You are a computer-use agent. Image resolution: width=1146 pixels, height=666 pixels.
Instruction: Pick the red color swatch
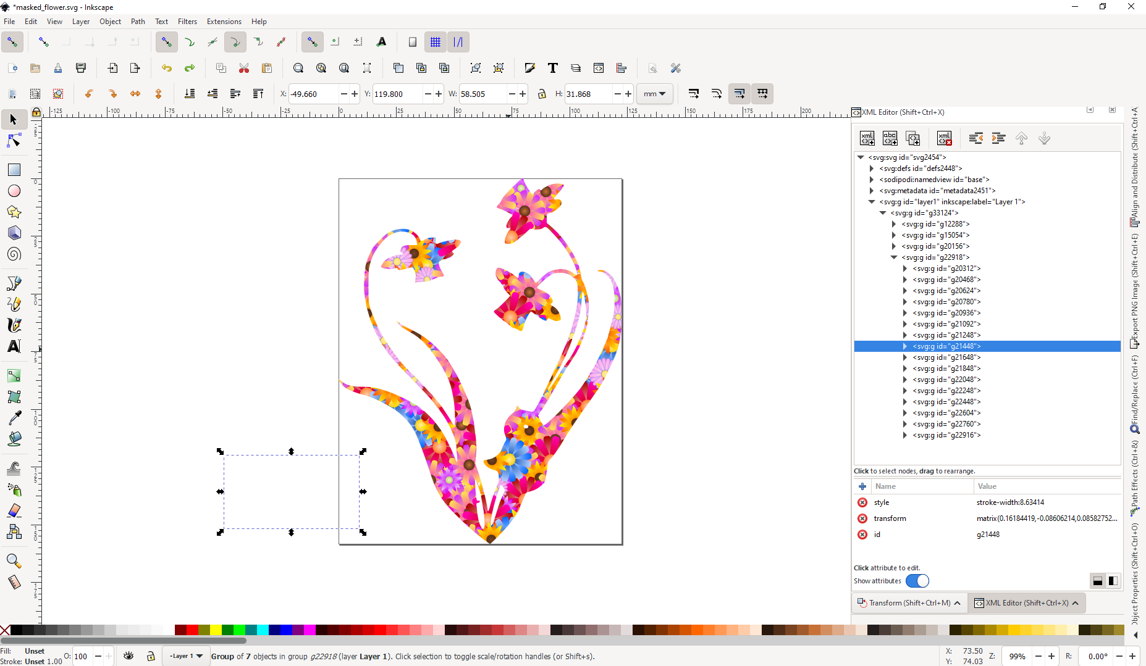pos(192,630)
